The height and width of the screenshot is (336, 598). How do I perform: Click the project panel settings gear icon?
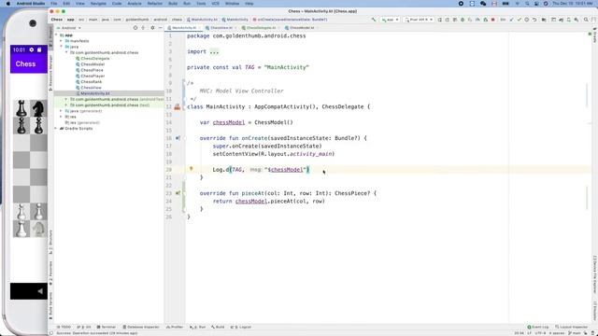pos(152,28)
